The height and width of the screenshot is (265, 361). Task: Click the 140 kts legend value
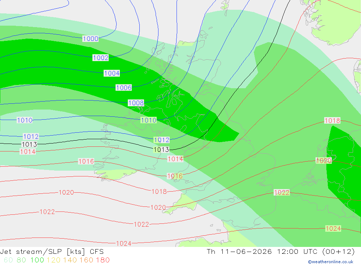(x=70, y=260)
